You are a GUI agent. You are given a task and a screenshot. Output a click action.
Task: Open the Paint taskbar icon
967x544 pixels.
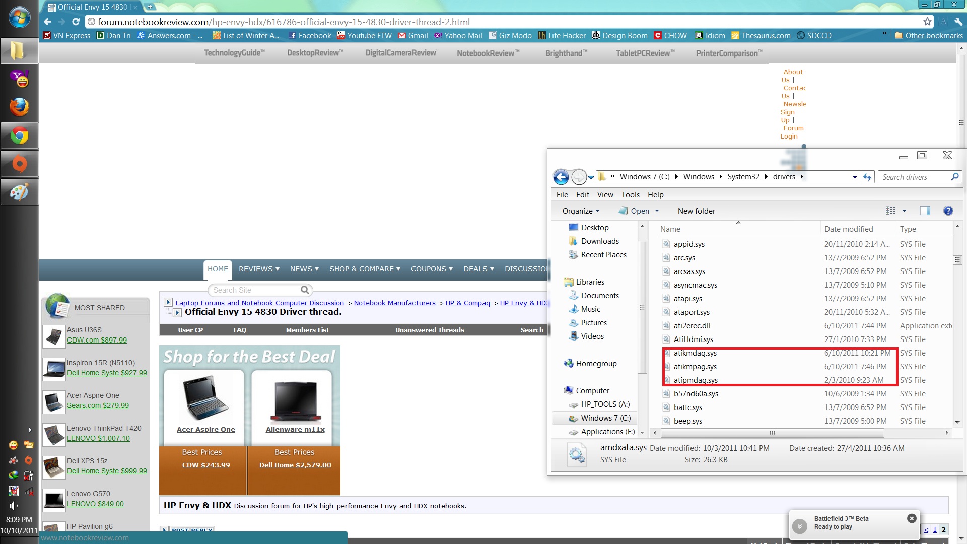(19, 192)
